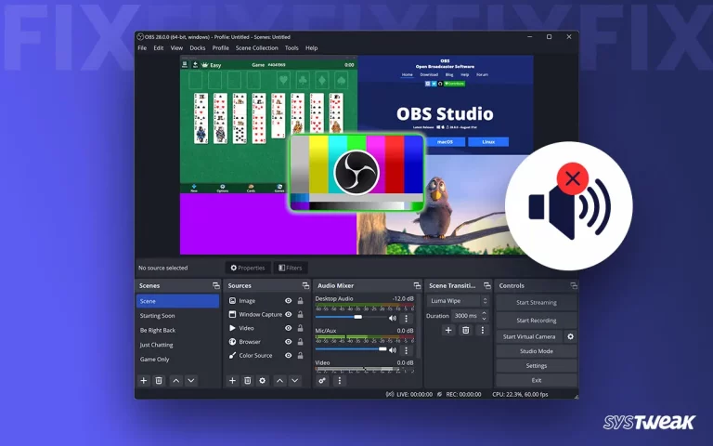Screen dimensions: 713x446
Task: Move source up with arrow
Action: point(279,380)
